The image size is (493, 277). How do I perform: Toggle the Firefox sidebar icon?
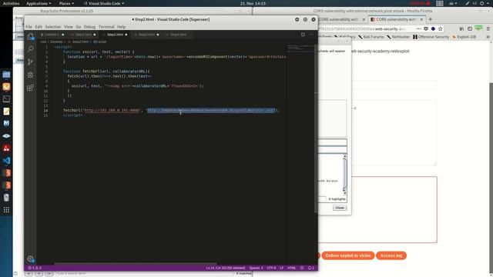[470, 28]
